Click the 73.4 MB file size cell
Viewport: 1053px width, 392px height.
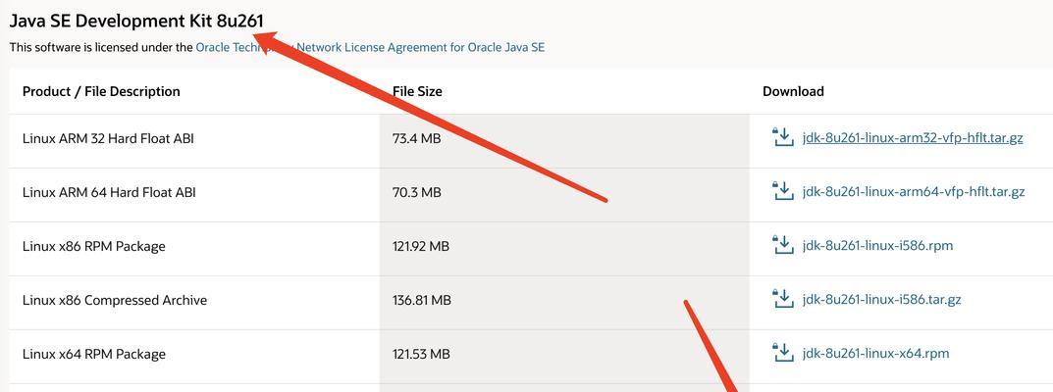click(564, 141)
